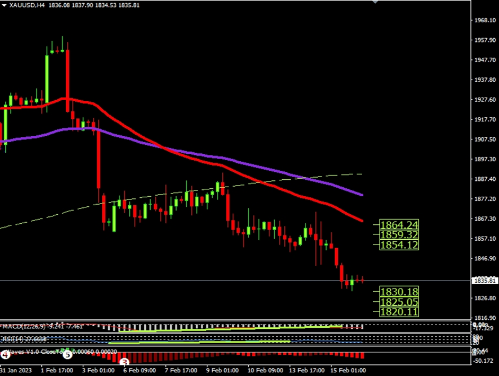499x376 pixels.
Task: Select the circled wave marker 3
Action: point(125,362)
